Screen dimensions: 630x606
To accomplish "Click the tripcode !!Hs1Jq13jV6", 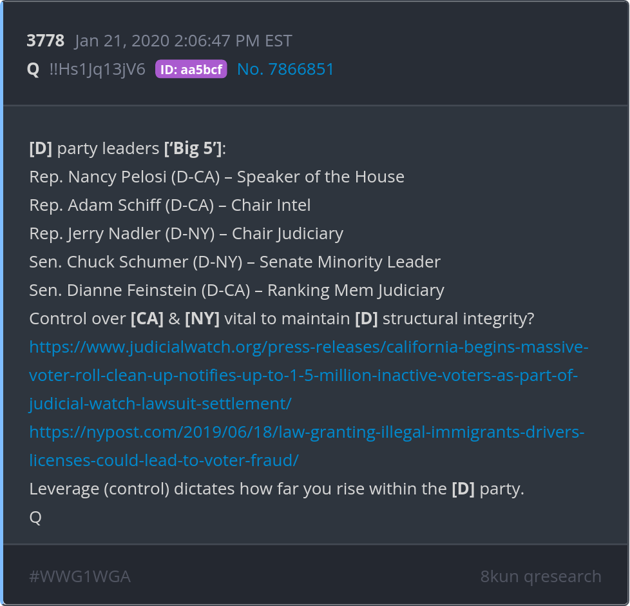I will point(97,70).
